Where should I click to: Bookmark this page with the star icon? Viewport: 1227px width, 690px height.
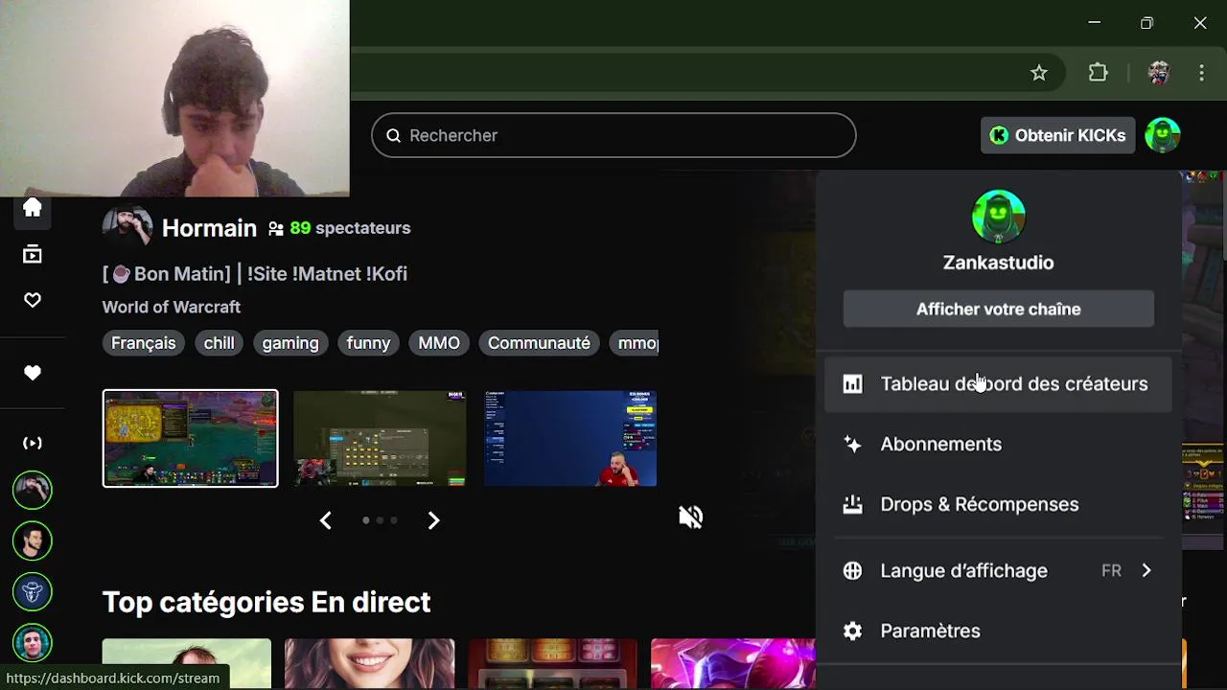point(1039,73)
